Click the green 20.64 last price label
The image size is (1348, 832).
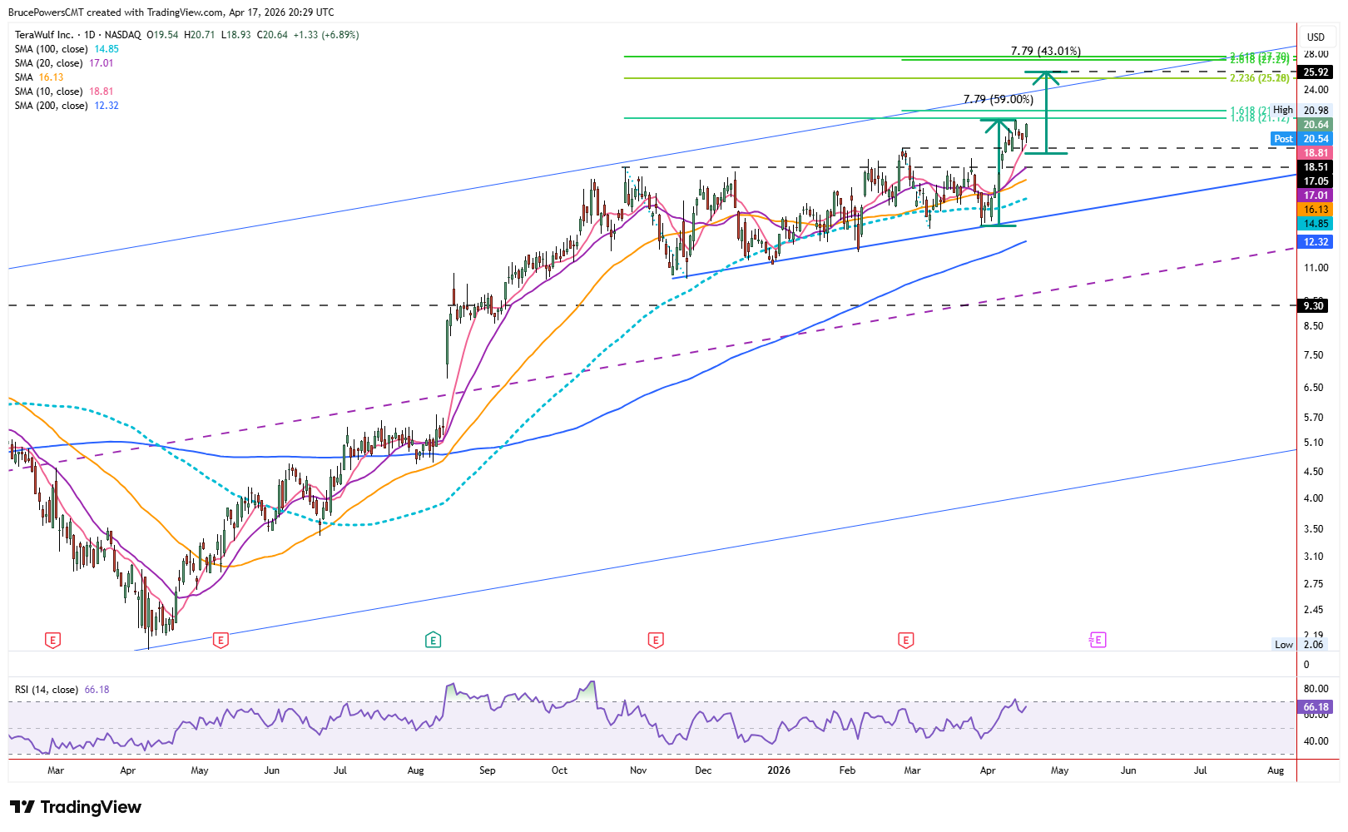tap(1316, 125)
